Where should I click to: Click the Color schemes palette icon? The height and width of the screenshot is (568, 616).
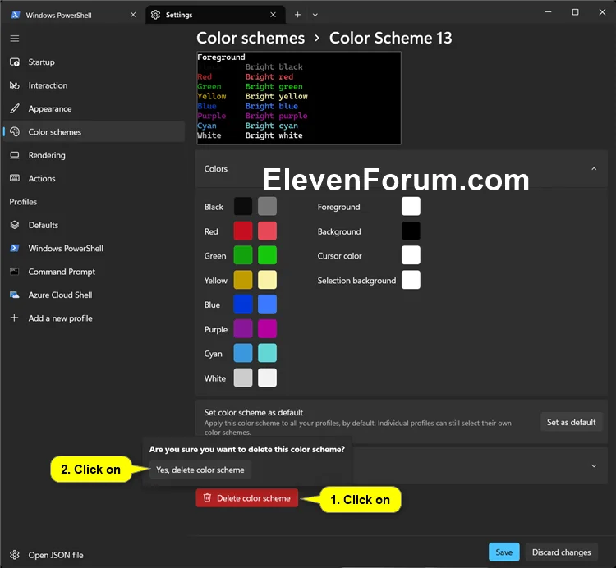click(x=15, y=132)
